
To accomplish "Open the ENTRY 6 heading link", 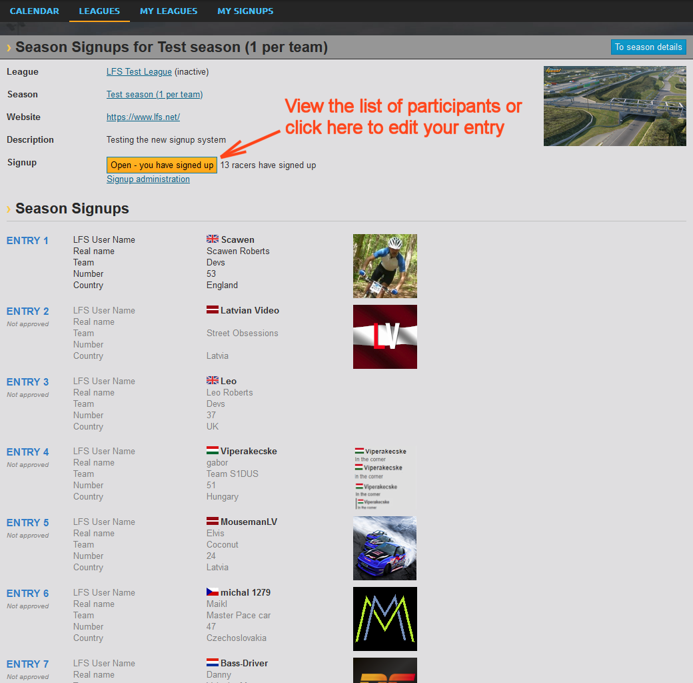I will click(x=27, y=594).
